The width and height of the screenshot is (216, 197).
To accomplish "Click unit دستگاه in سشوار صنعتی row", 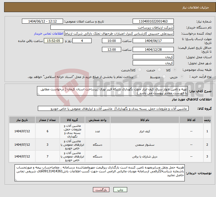I will (97, 145).
